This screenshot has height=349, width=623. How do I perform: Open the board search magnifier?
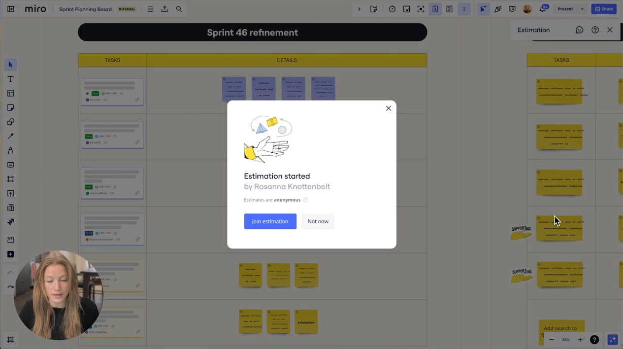pyautogui.click(x=179, y=9)
